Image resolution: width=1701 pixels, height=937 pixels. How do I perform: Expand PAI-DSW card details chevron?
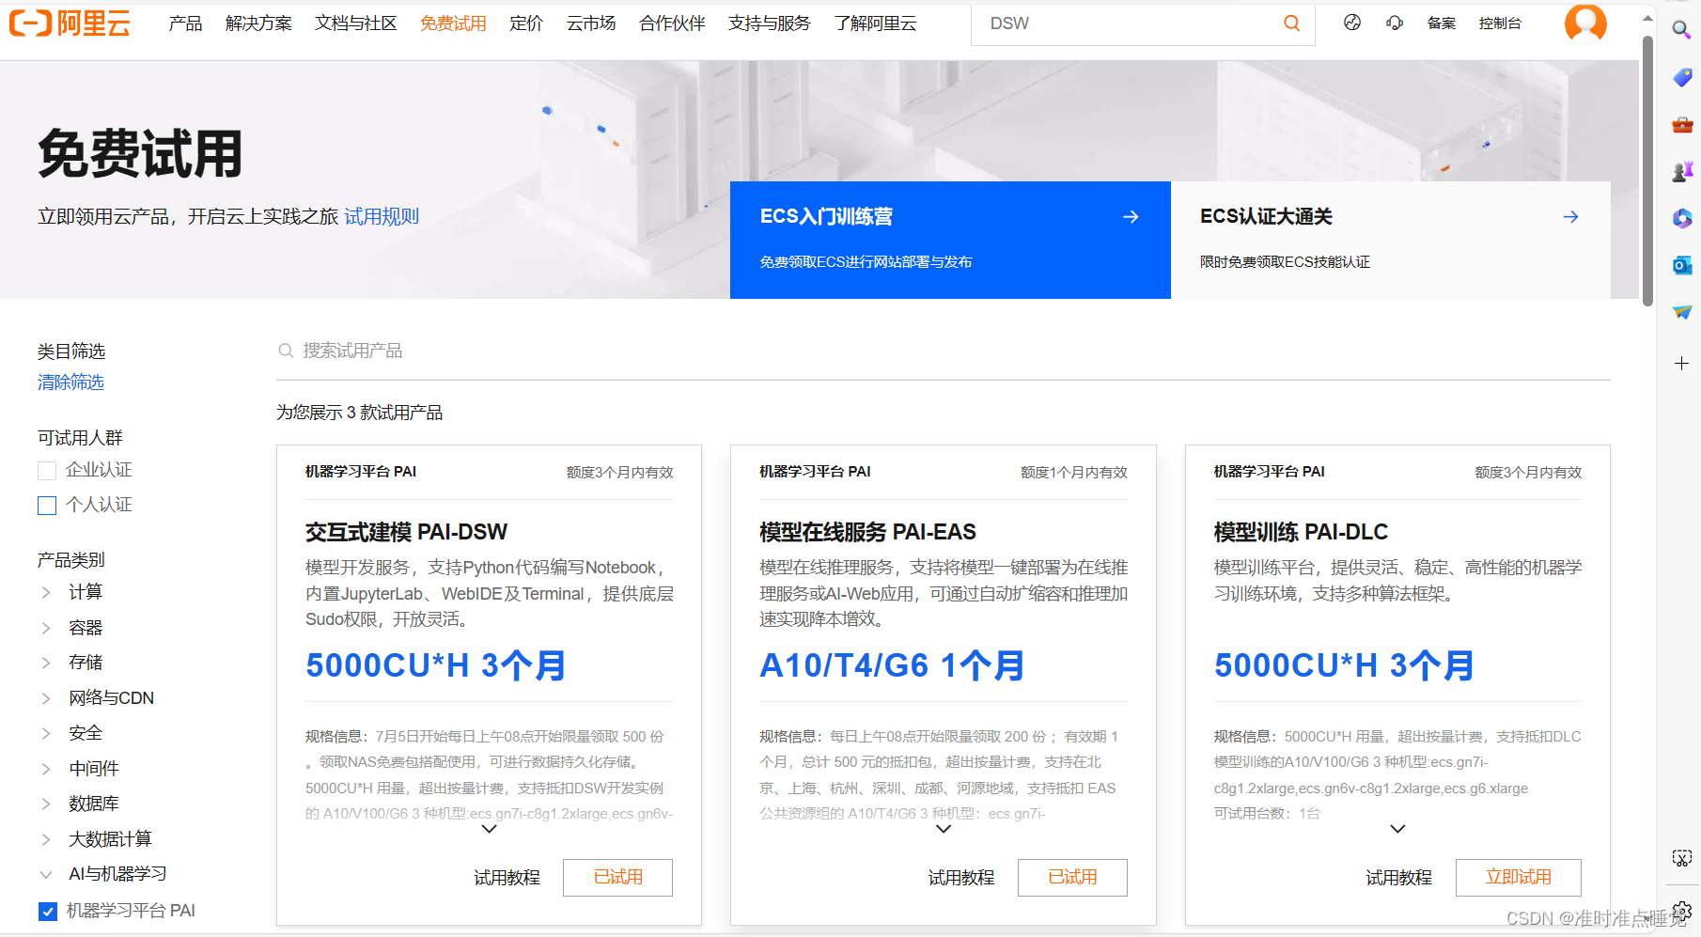[x=489, y=829]
